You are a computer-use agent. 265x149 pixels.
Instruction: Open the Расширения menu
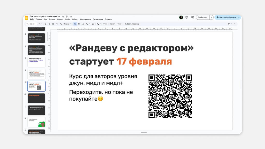pyautogui.click(x=98, y=19)
